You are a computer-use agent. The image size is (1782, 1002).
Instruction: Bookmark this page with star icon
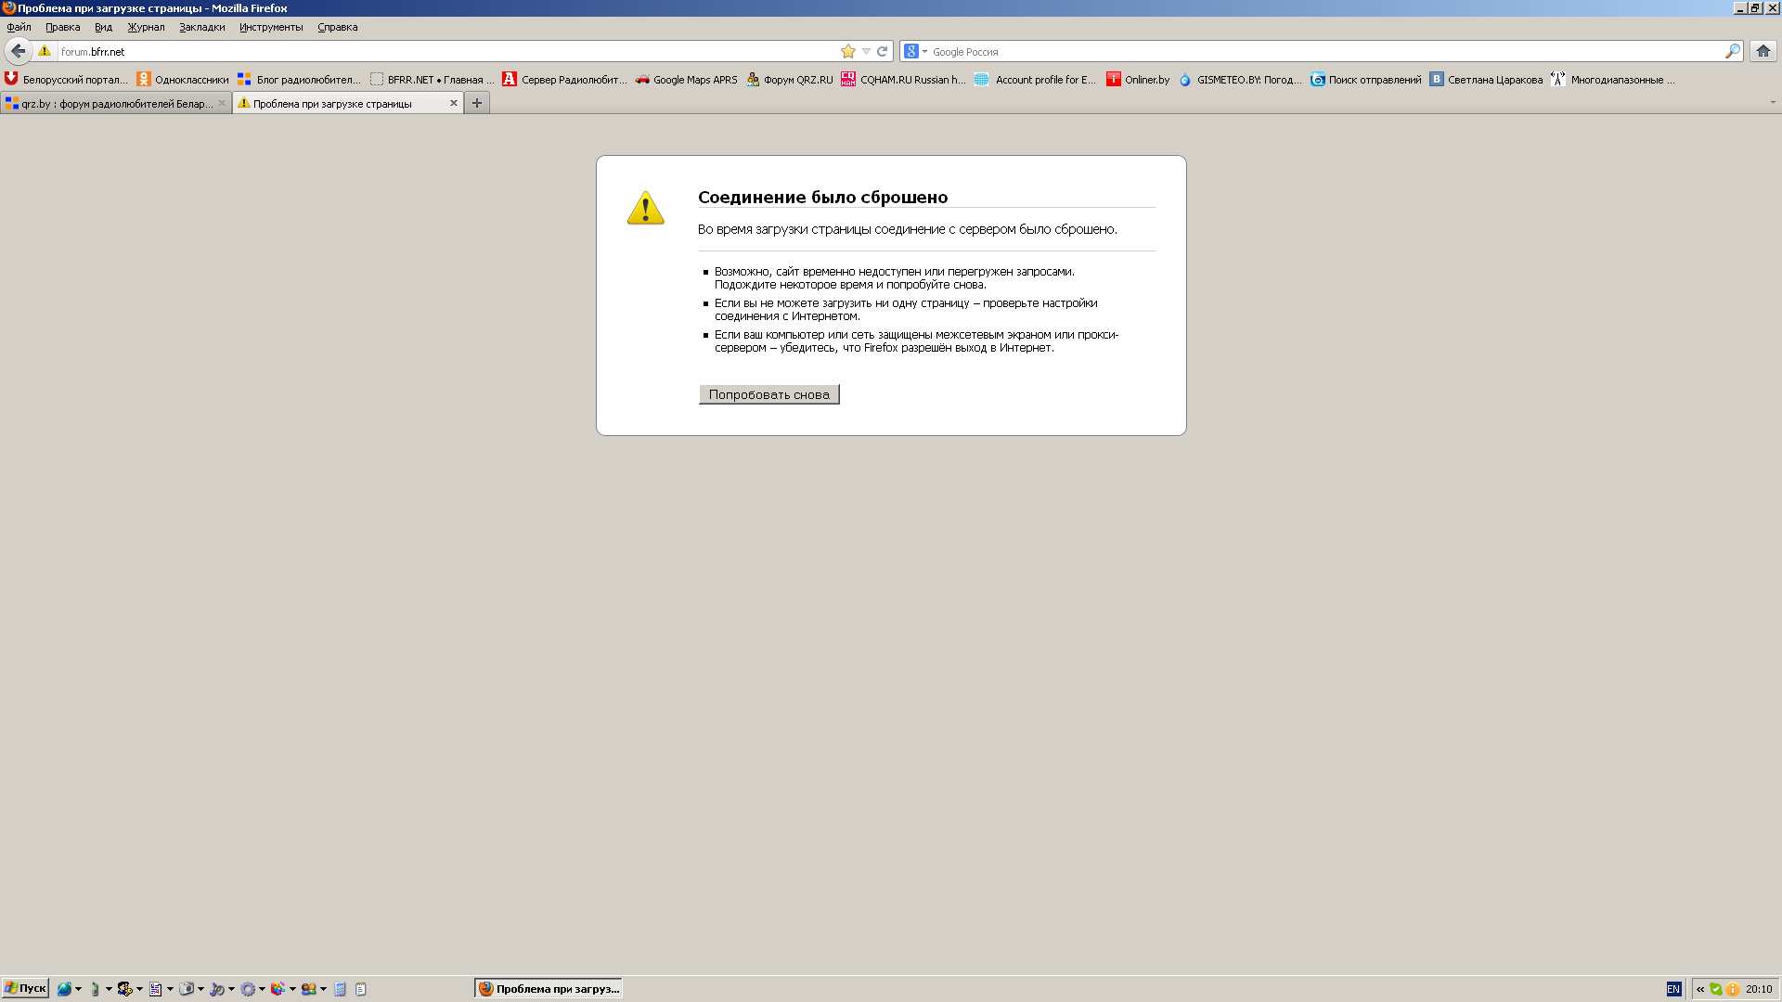click(847, 52)
